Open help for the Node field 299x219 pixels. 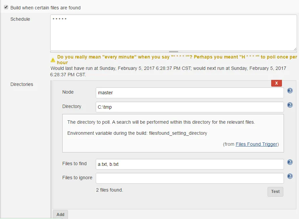tap(290, 91)
